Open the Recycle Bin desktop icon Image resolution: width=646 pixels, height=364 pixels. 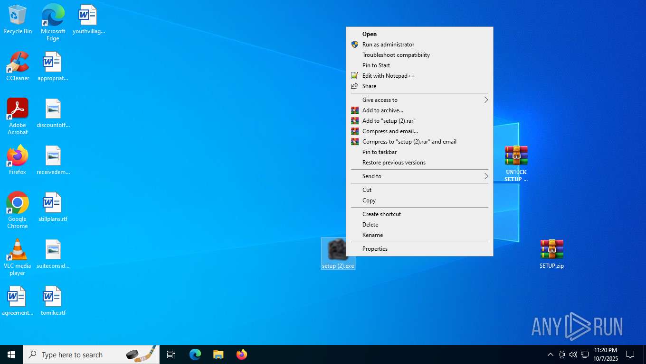(18, 20)
